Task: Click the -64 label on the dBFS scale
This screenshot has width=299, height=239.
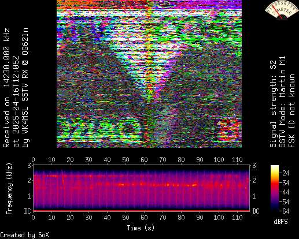Action: (285, 211)
